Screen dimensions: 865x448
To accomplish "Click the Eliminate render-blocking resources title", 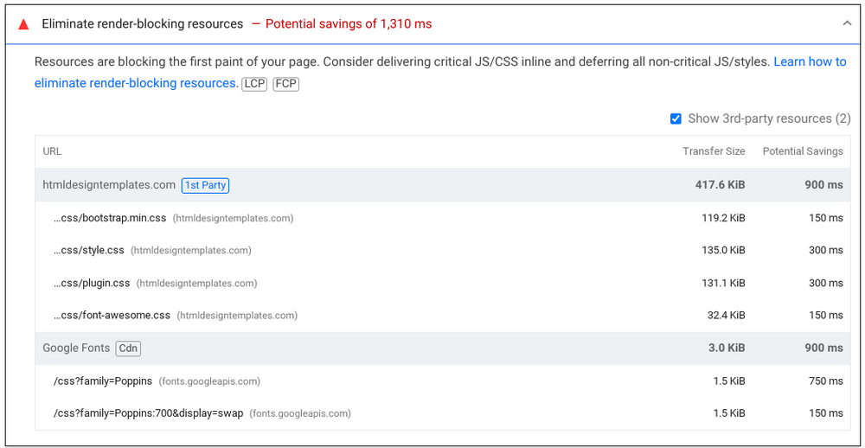I will pos(143,24).
